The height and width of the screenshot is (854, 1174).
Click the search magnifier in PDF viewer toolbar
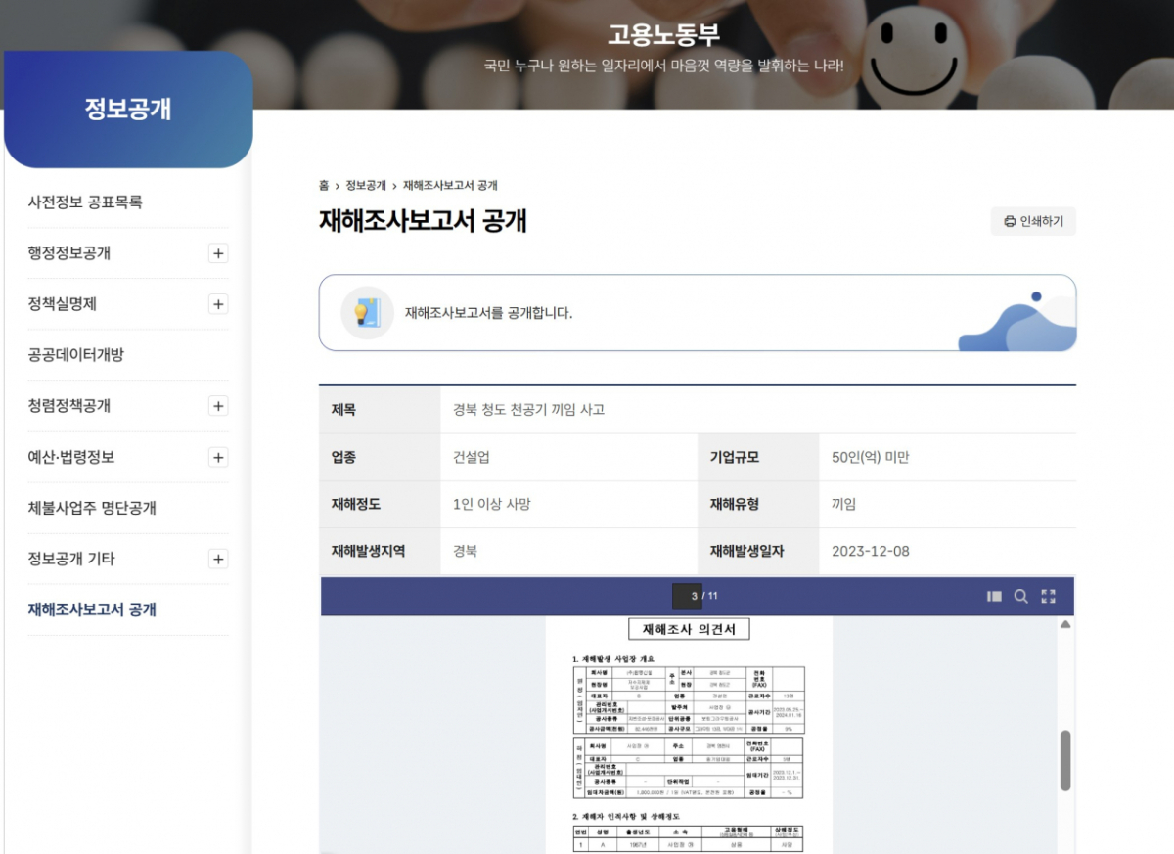(x=1020, y=596)
